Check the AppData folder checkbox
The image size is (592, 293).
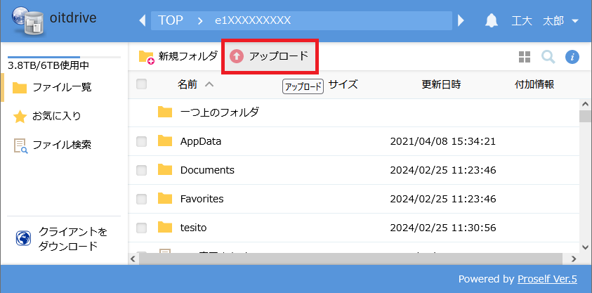[141, 141]
